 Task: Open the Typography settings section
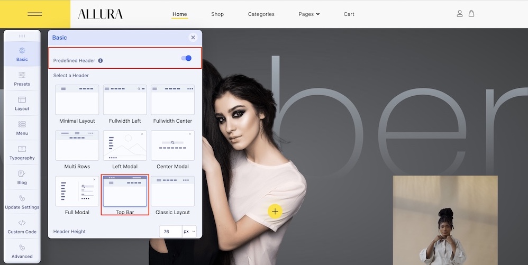[x=22, y=152]
